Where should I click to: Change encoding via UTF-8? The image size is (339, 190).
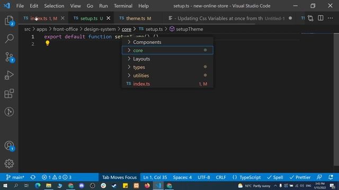(203, 177)
